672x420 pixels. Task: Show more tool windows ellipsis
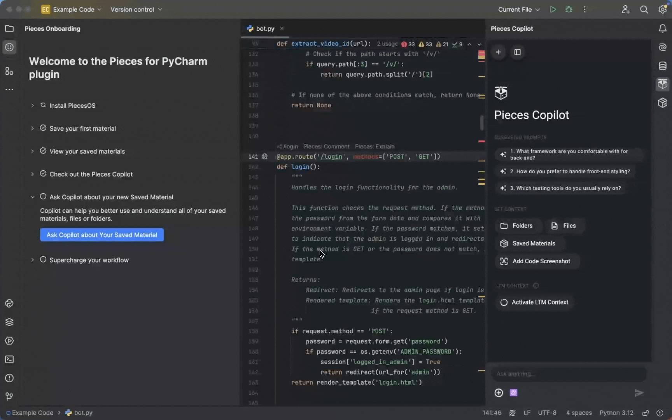coord(9,89)
